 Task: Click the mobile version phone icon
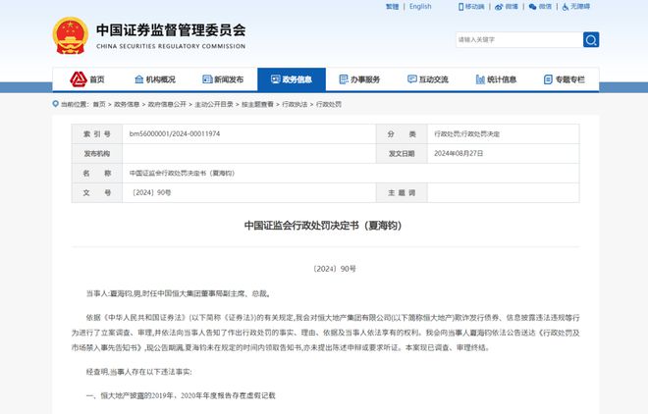point(460,7)
